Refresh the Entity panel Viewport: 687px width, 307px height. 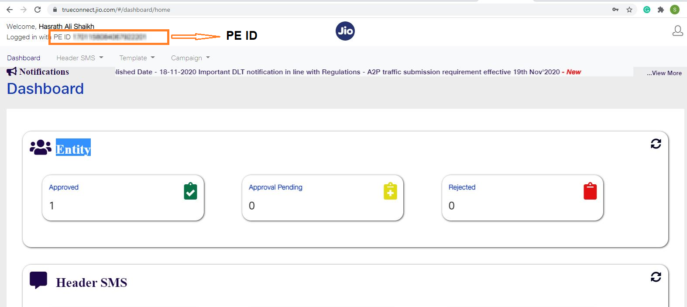point(656,144)
